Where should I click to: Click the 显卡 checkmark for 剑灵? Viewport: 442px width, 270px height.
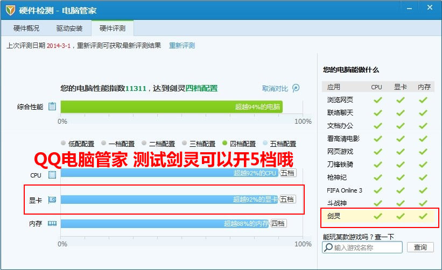401,216
